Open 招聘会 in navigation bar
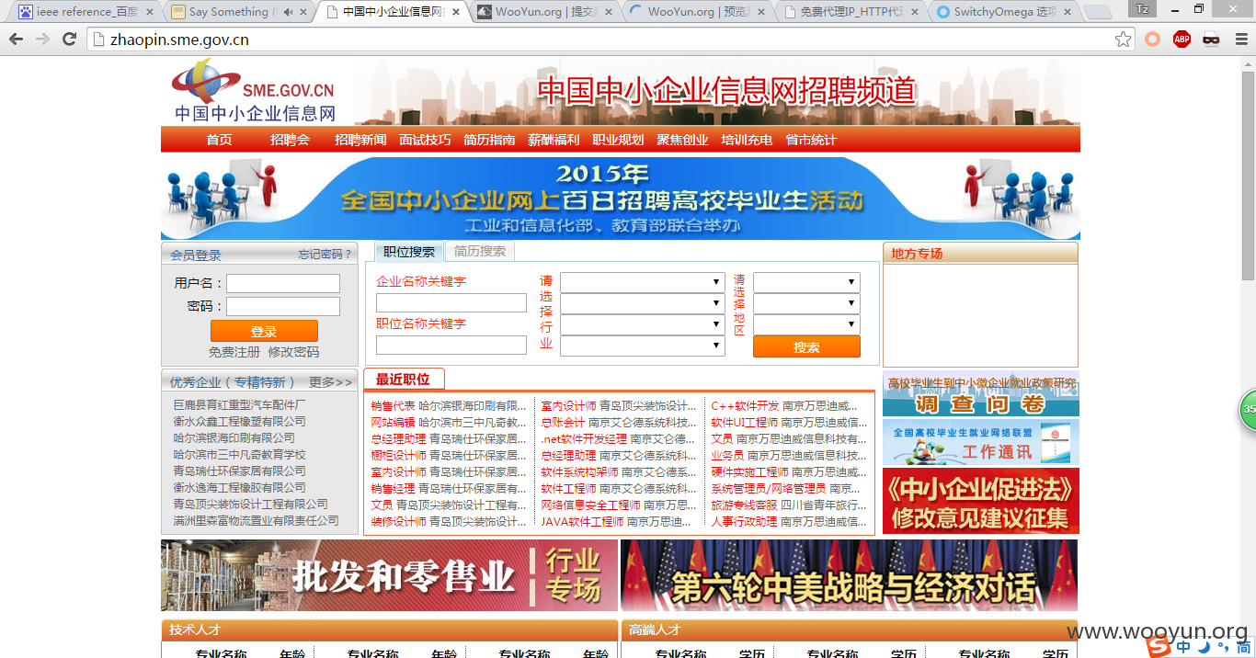 tap(290, 140)
